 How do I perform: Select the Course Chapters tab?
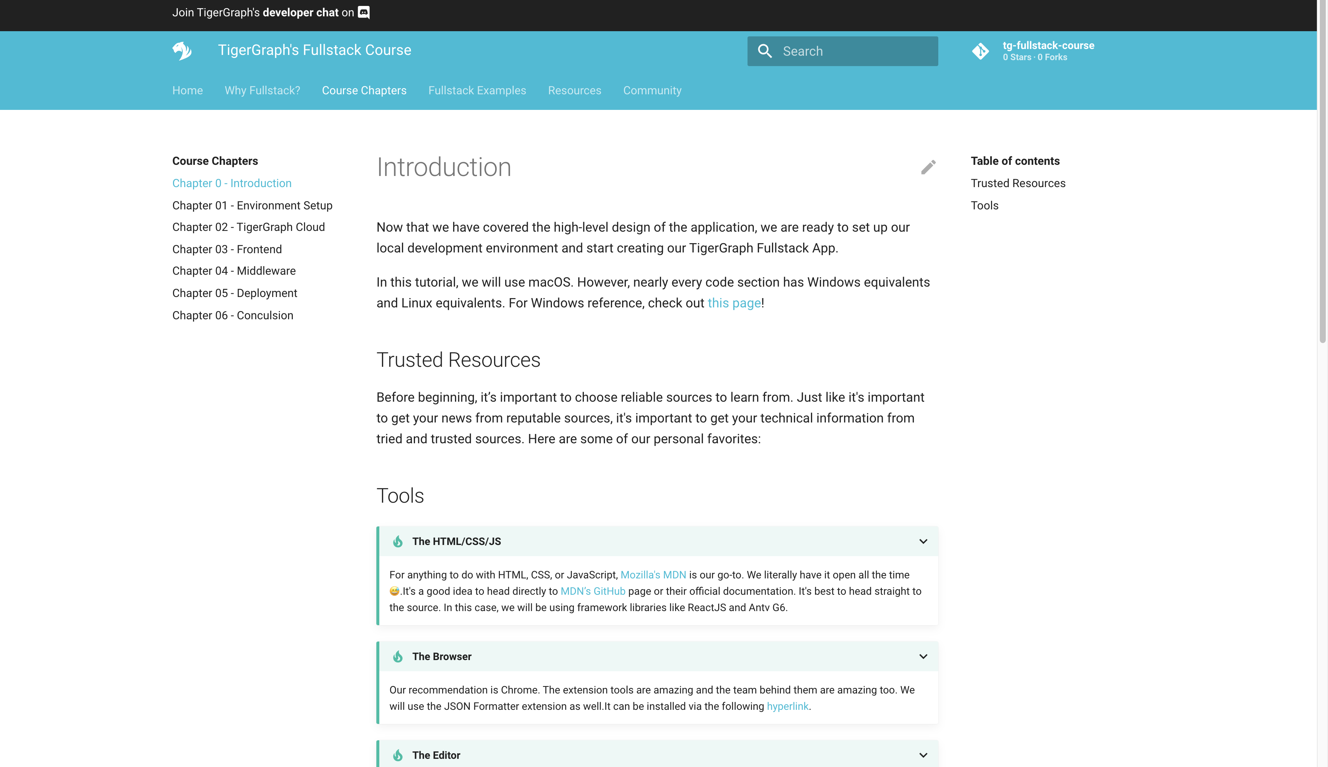pyautogui.click(x=364, y=91)
